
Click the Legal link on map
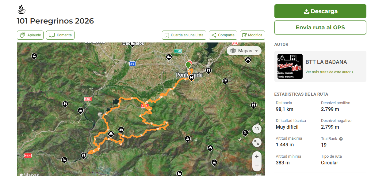click(x=258, y=174)
